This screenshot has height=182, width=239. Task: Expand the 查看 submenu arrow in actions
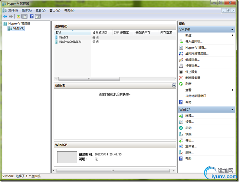pos(233,90)
